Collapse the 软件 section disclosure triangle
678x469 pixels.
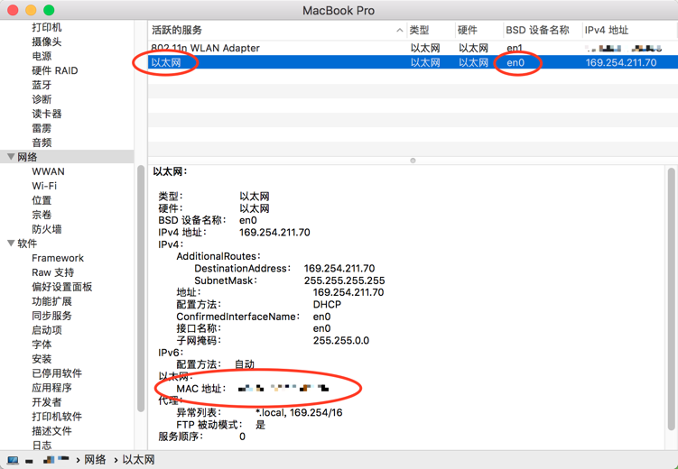click(11, 244)
